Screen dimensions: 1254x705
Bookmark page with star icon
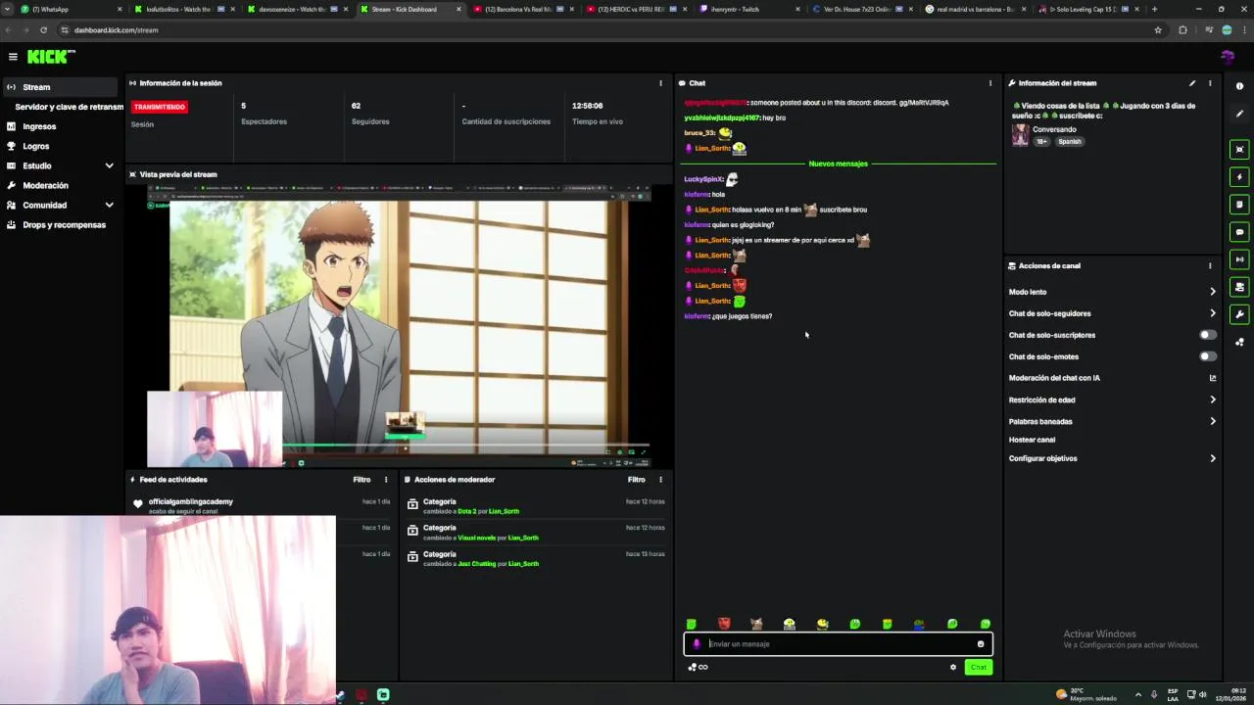pos(1158,30)
